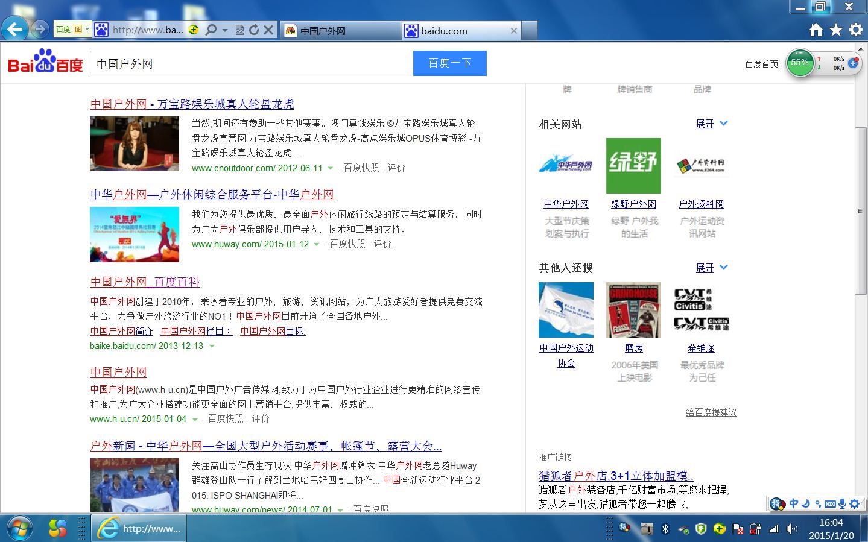Open Favorites with the star icon
This screenshot has width=868, height=542.
835,30
